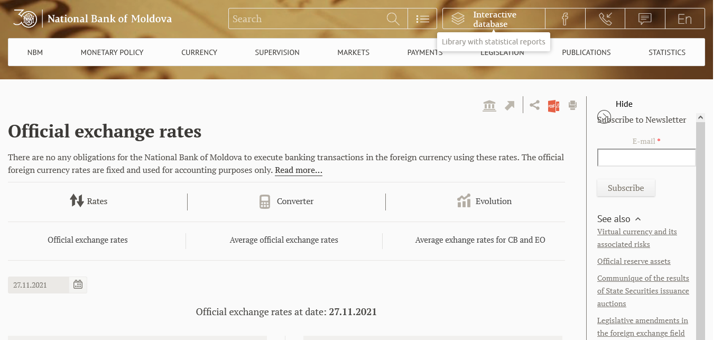This screenshot has height=340, width=722.
Task: Switch to the Converter tab
Action: click(x=286, y=201)
